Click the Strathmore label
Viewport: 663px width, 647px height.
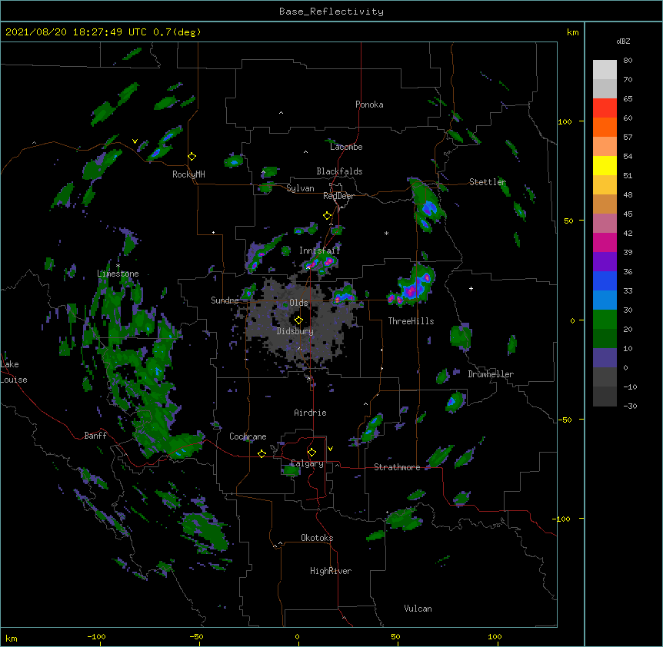[397, 467]
